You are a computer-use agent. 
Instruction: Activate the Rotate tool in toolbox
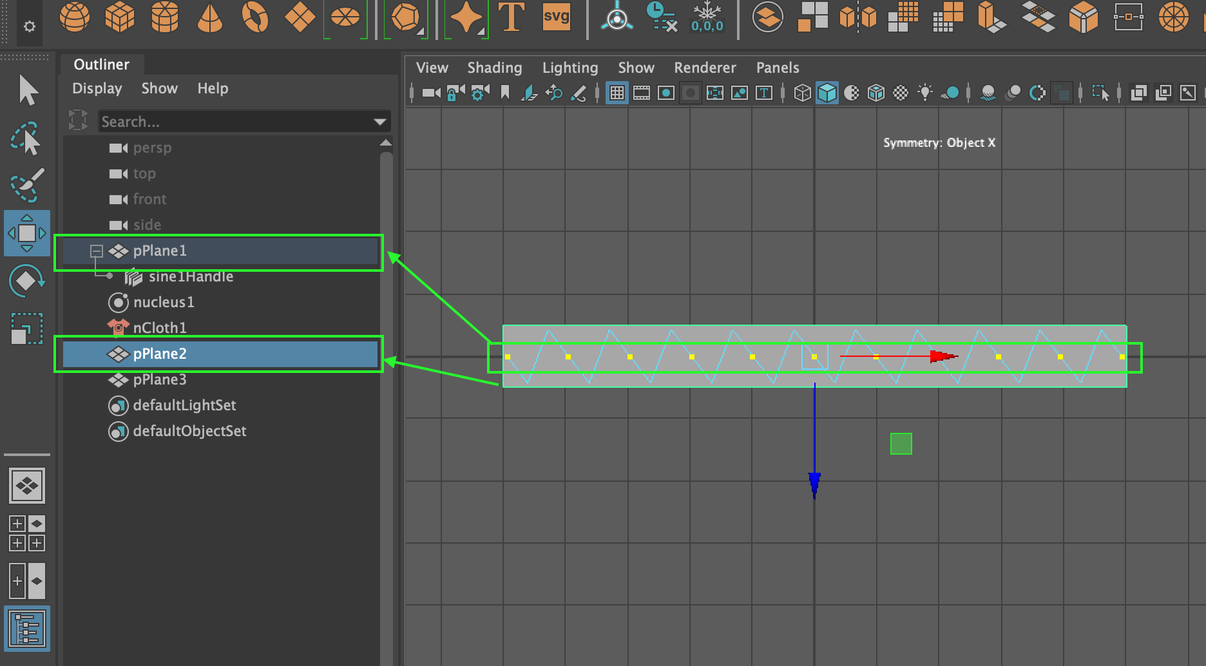(x=26, y=281)
